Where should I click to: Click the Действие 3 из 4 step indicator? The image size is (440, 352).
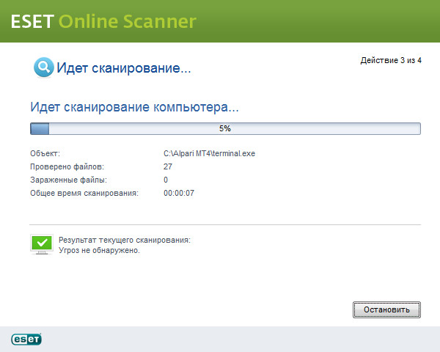391,60
